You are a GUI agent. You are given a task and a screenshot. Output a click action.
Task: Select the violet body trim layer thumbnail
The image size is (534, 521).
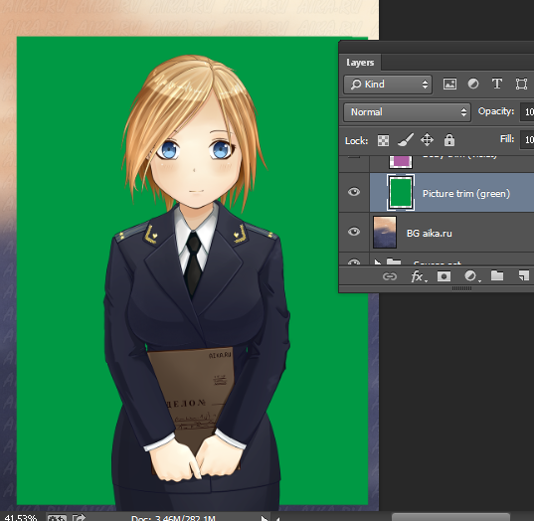[x=401, y=162]
